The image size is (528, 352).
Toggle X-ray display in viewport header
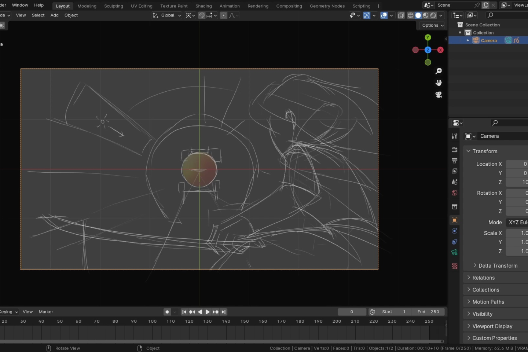[401, 15]
